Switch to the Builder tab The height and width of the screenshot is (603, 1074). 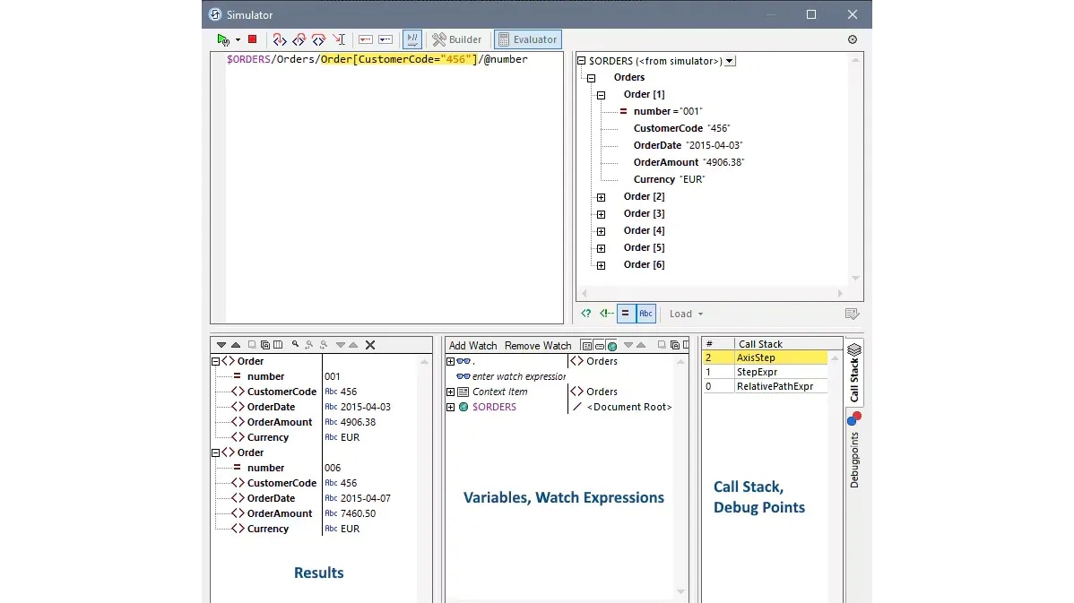click(457, 39)
